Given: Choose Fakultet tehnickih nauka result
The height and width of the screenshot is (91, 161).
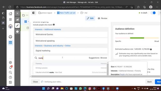Looking at the screenshot, I should (x=70, y=72).
